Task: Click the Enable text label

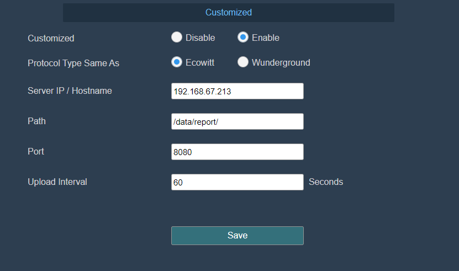Action: point(266,38)
